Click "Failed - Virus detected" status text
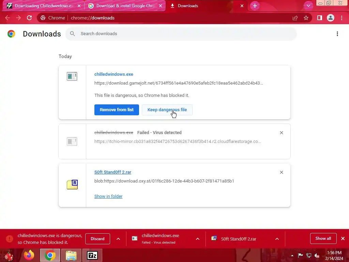Viewport: 349px width, 262px height. point(160,133)
